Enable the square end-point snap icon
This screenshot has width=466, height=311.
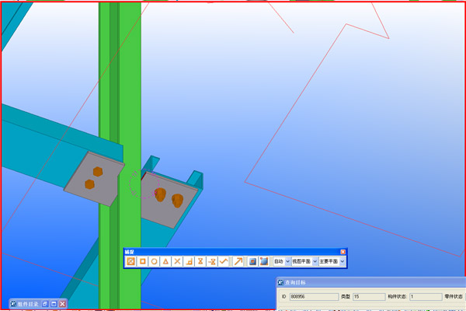pos(143,261)
